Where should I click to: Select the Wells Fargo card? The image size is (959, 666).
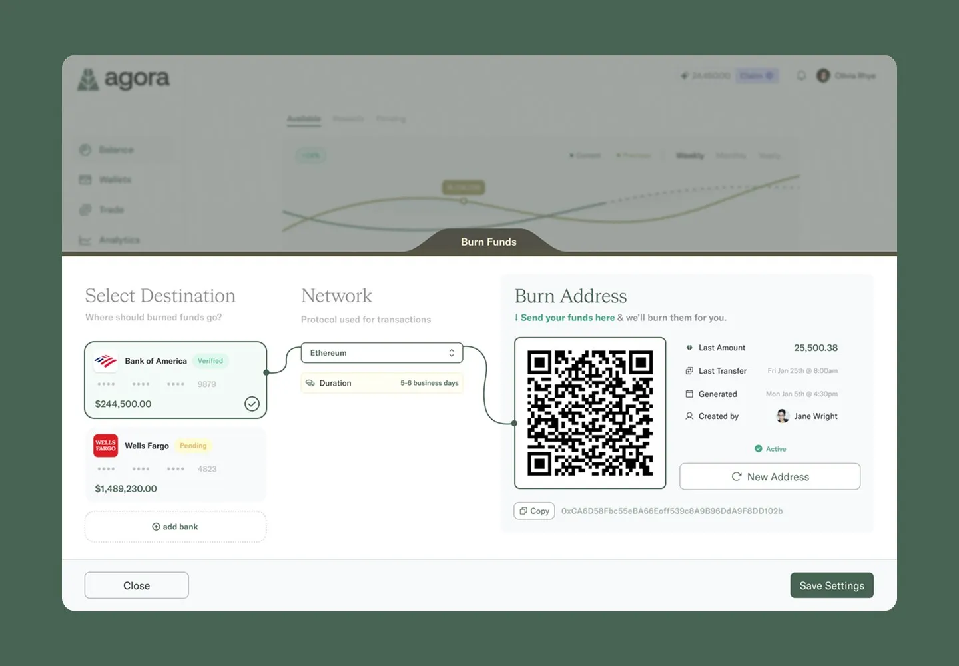coord(176,465)
